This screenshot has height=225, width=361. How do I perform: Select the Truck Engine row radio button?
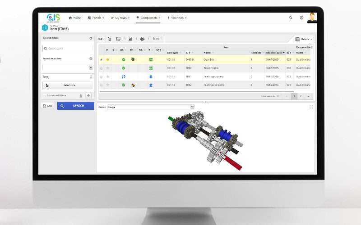101,68
